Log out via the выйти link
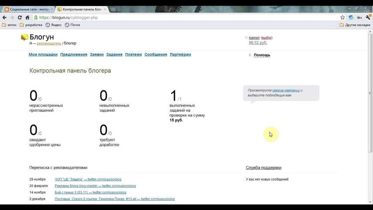 click(x=266, y=38)
